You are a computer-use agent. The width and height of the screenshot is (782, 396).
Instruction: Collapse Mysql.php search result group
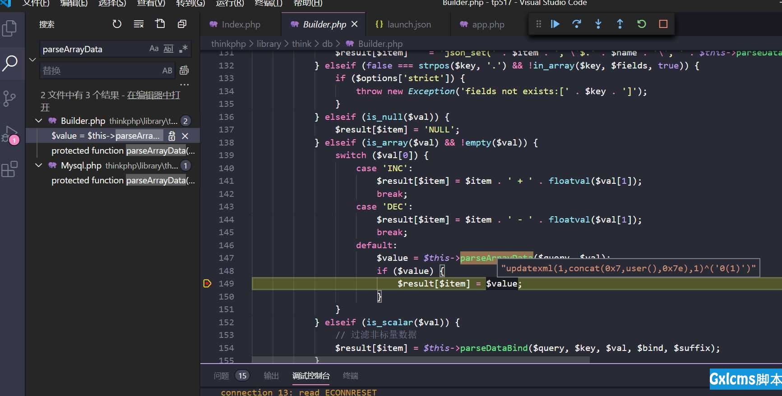[39, 165]
